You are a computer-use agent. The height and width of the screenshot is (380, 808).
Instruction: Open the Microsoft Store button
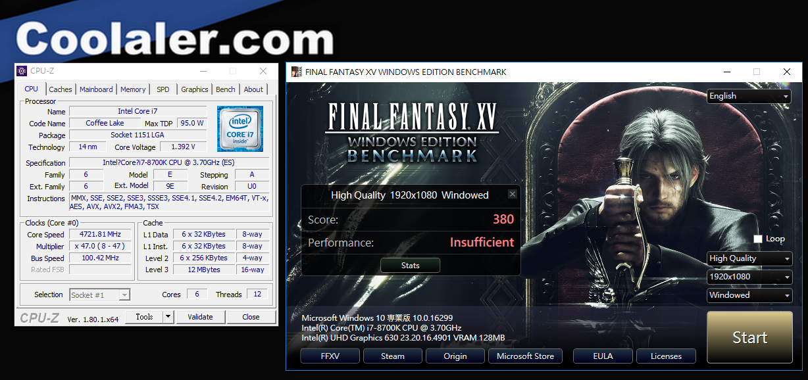525,356
